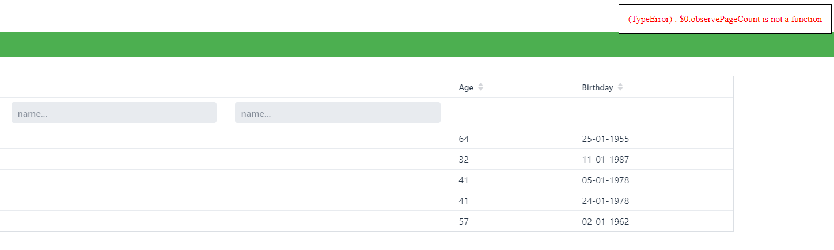Click the Age column header label
Screen dimensions: 834x250
click(x=466, y=88)
